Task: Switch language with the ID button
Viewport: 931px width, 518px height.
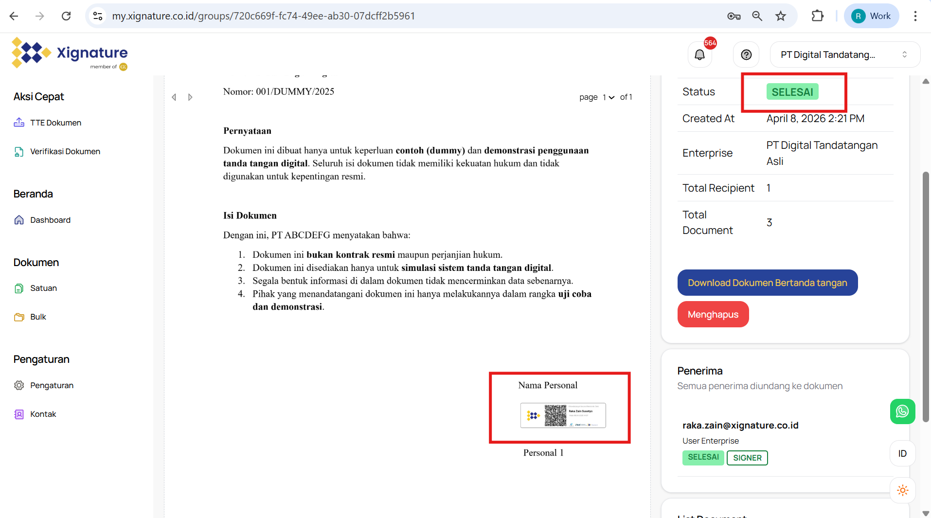Action: [x=902, y=453]
